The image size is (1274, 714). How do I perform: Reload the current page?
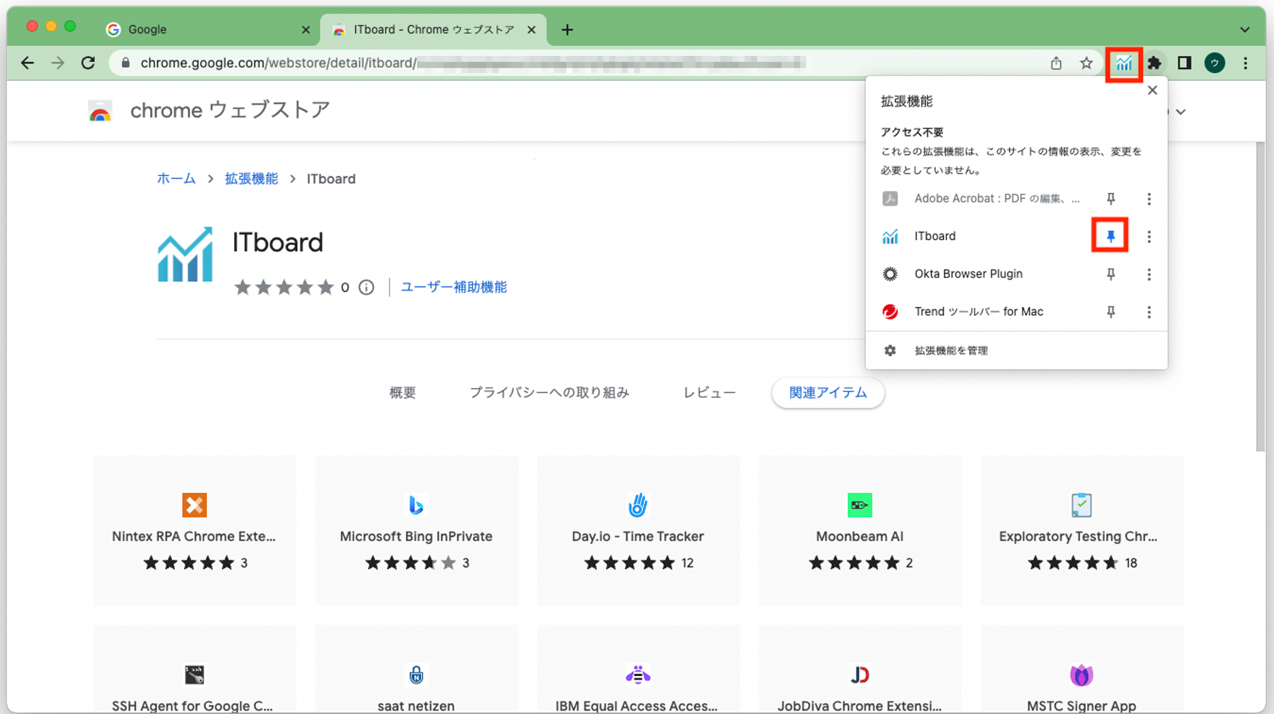pyautogui.click(x=88, y=63)
